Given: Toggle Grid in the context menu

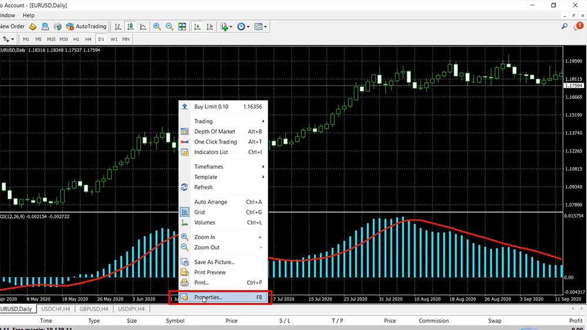Looking at the screenshot, I should coord(200,212).
